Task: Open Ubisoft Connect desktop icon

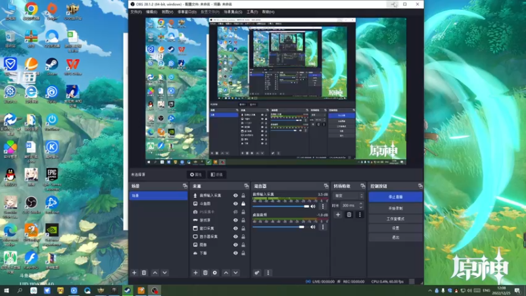Action: click(52, 94)
